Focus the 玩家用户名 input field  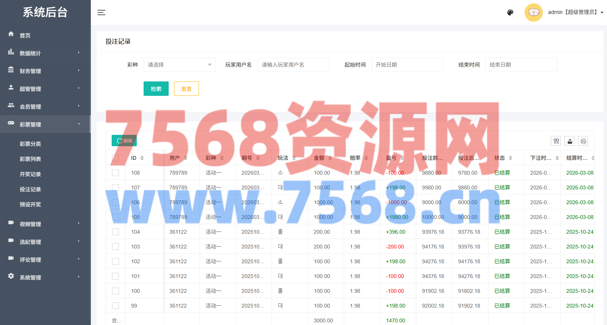pyautogui.click(x=293, y=65)
